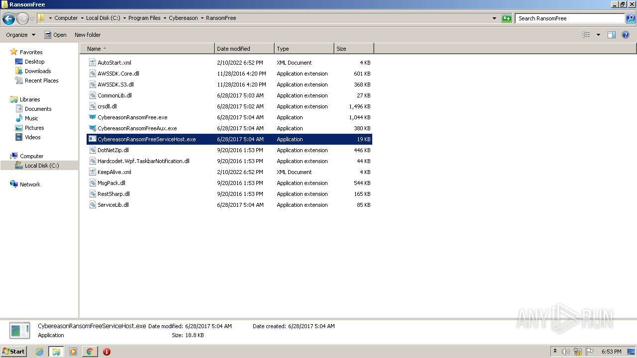The height and width of the screenshot is (358, 637).
Task: Open Windows Media Player from taskbar
Action: (x=73, y=352)
